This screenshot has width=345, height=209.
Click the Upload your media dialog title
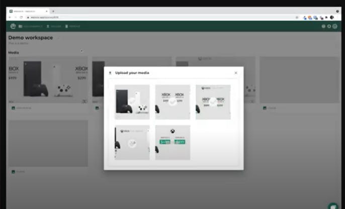pyautogui.click(x=132, y=73)
